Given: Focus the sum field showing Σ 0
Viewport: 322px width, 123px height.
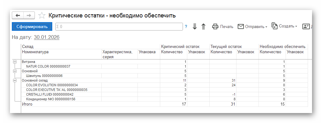Looking at the screenshot, I should [x=119, y=26].
